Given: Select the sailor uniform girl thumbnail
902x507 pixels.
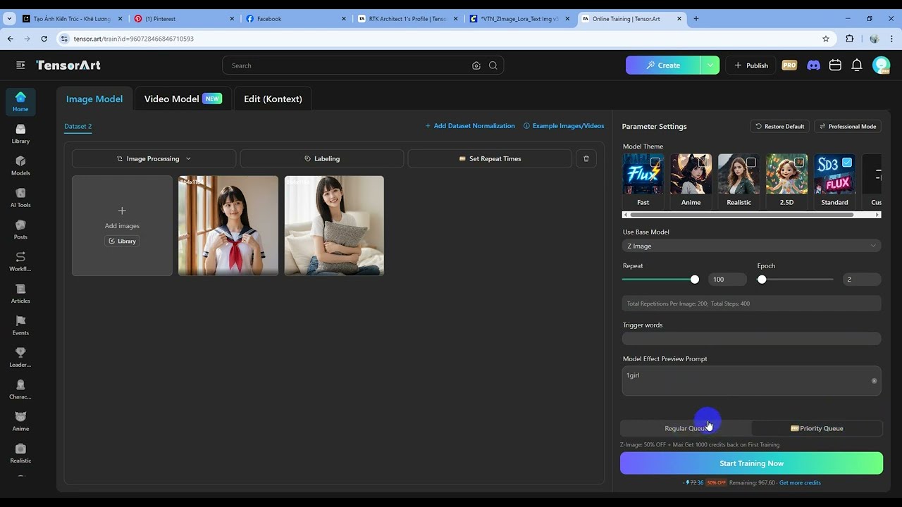Looking at the screenshot, I should click(228, 225).
